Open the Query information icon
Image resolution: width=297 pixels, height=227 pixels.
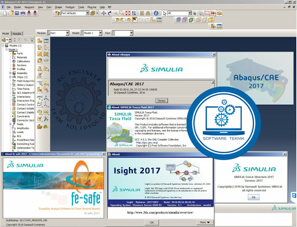click(x=156, y=13)
